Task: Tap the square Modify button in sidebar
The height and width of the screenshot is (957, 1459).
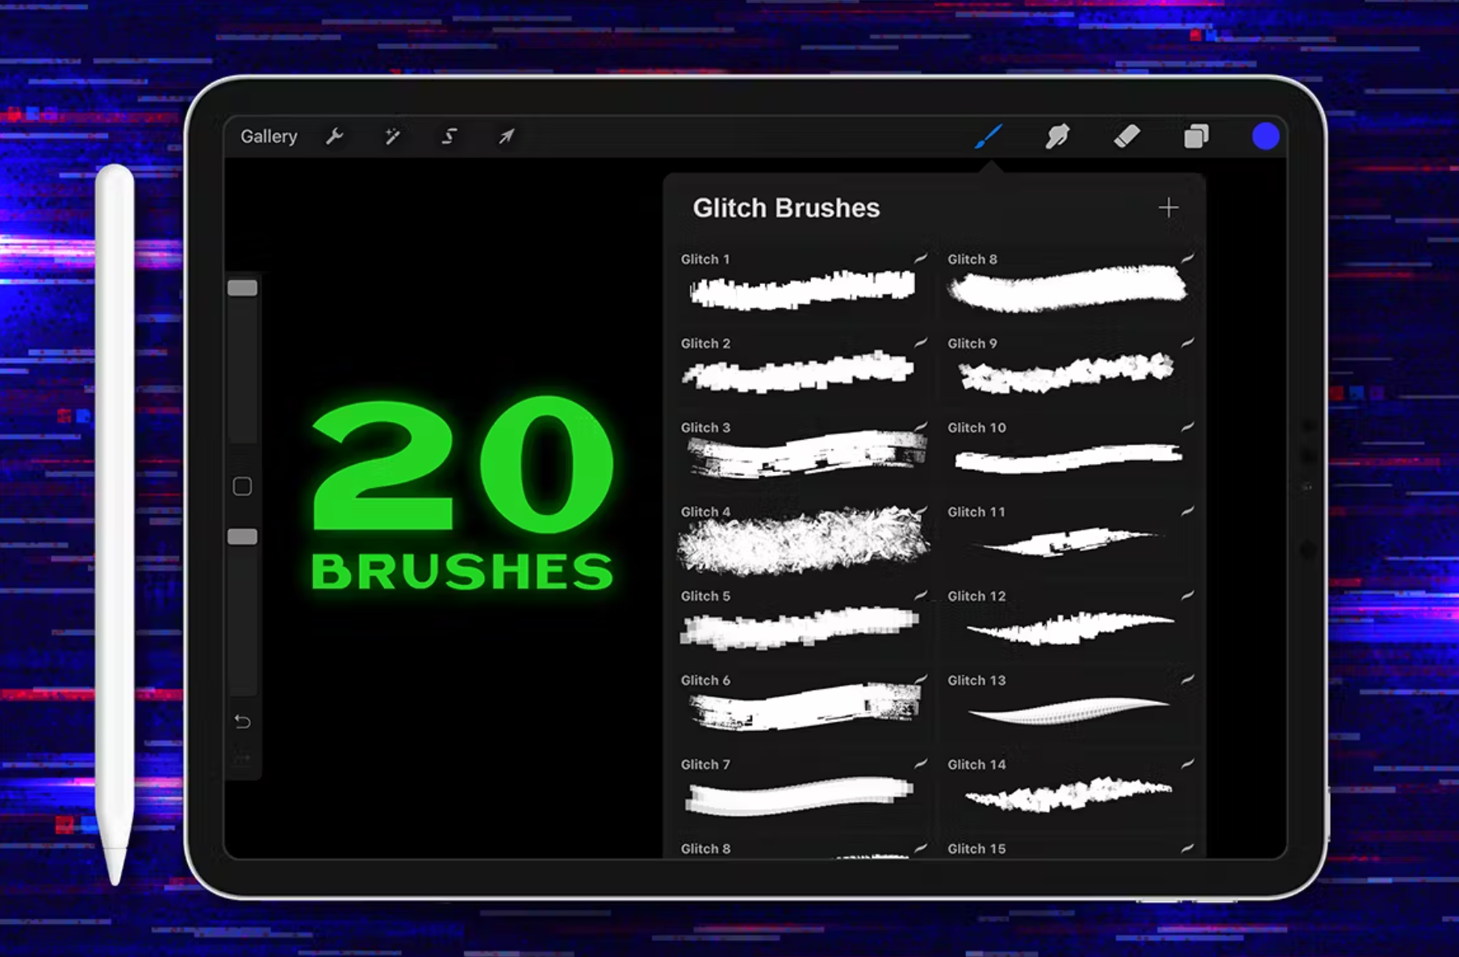Action: click(242, 487)
